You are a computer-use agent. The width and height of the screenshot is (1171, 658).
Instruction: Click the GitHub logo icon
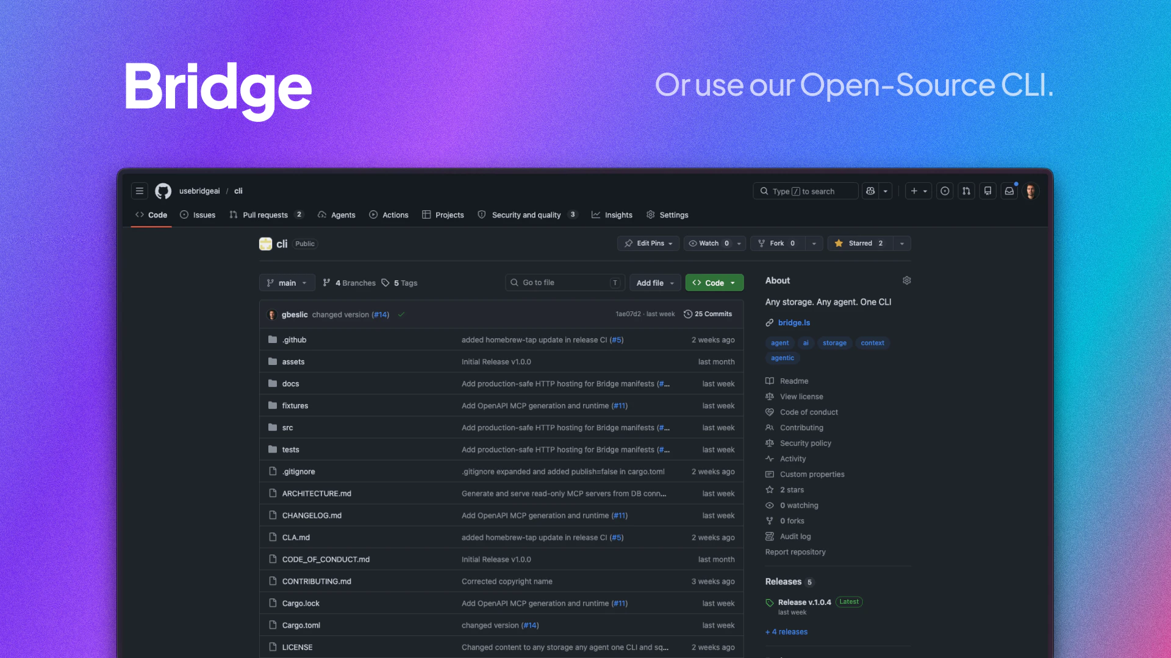pos(163,191)
